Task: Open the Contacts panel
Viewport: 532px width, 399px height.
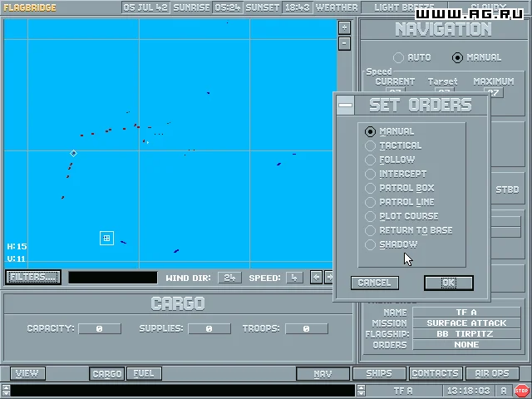Action: point(435,373)
